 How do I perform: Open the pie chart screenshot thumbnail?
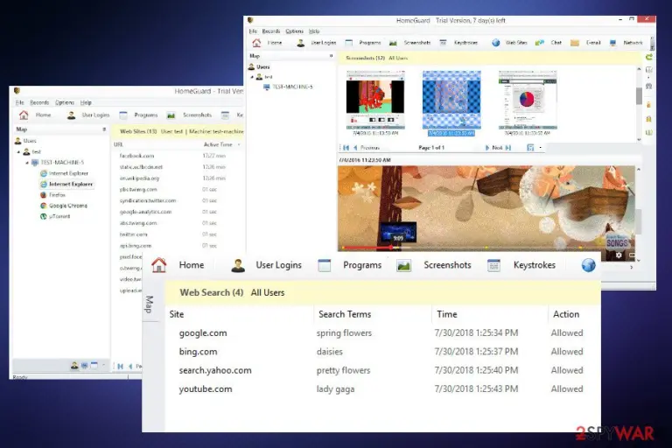coord(528,101)
